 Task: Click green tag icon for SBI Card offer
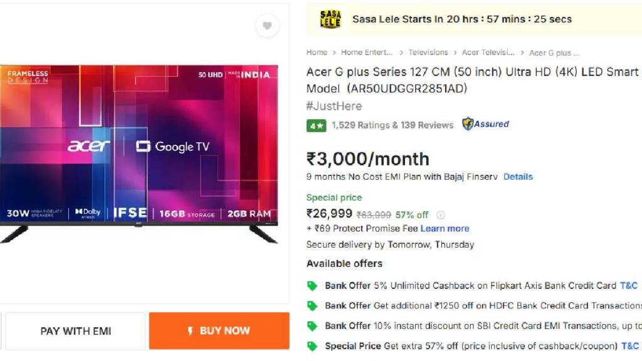(312, 326)
